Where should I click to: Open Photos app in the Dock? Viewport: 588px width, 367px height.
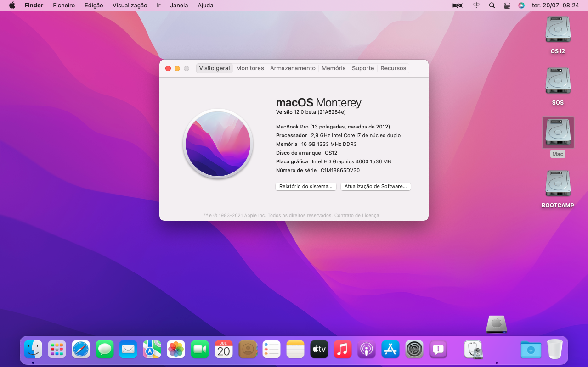tap(176, 349)
